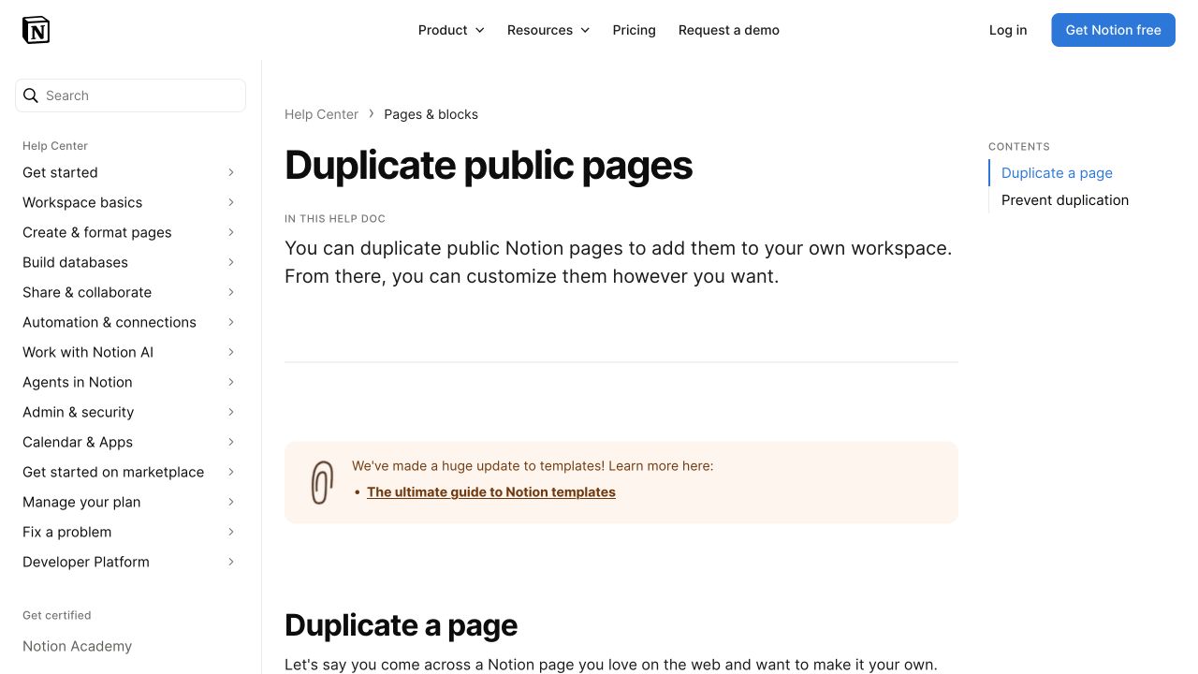
Task: Focus the Search input field
Action: pyautogui.click(x=130, y=95)
